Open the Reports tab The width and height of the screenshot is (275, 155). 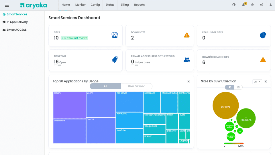click(140, 5)
